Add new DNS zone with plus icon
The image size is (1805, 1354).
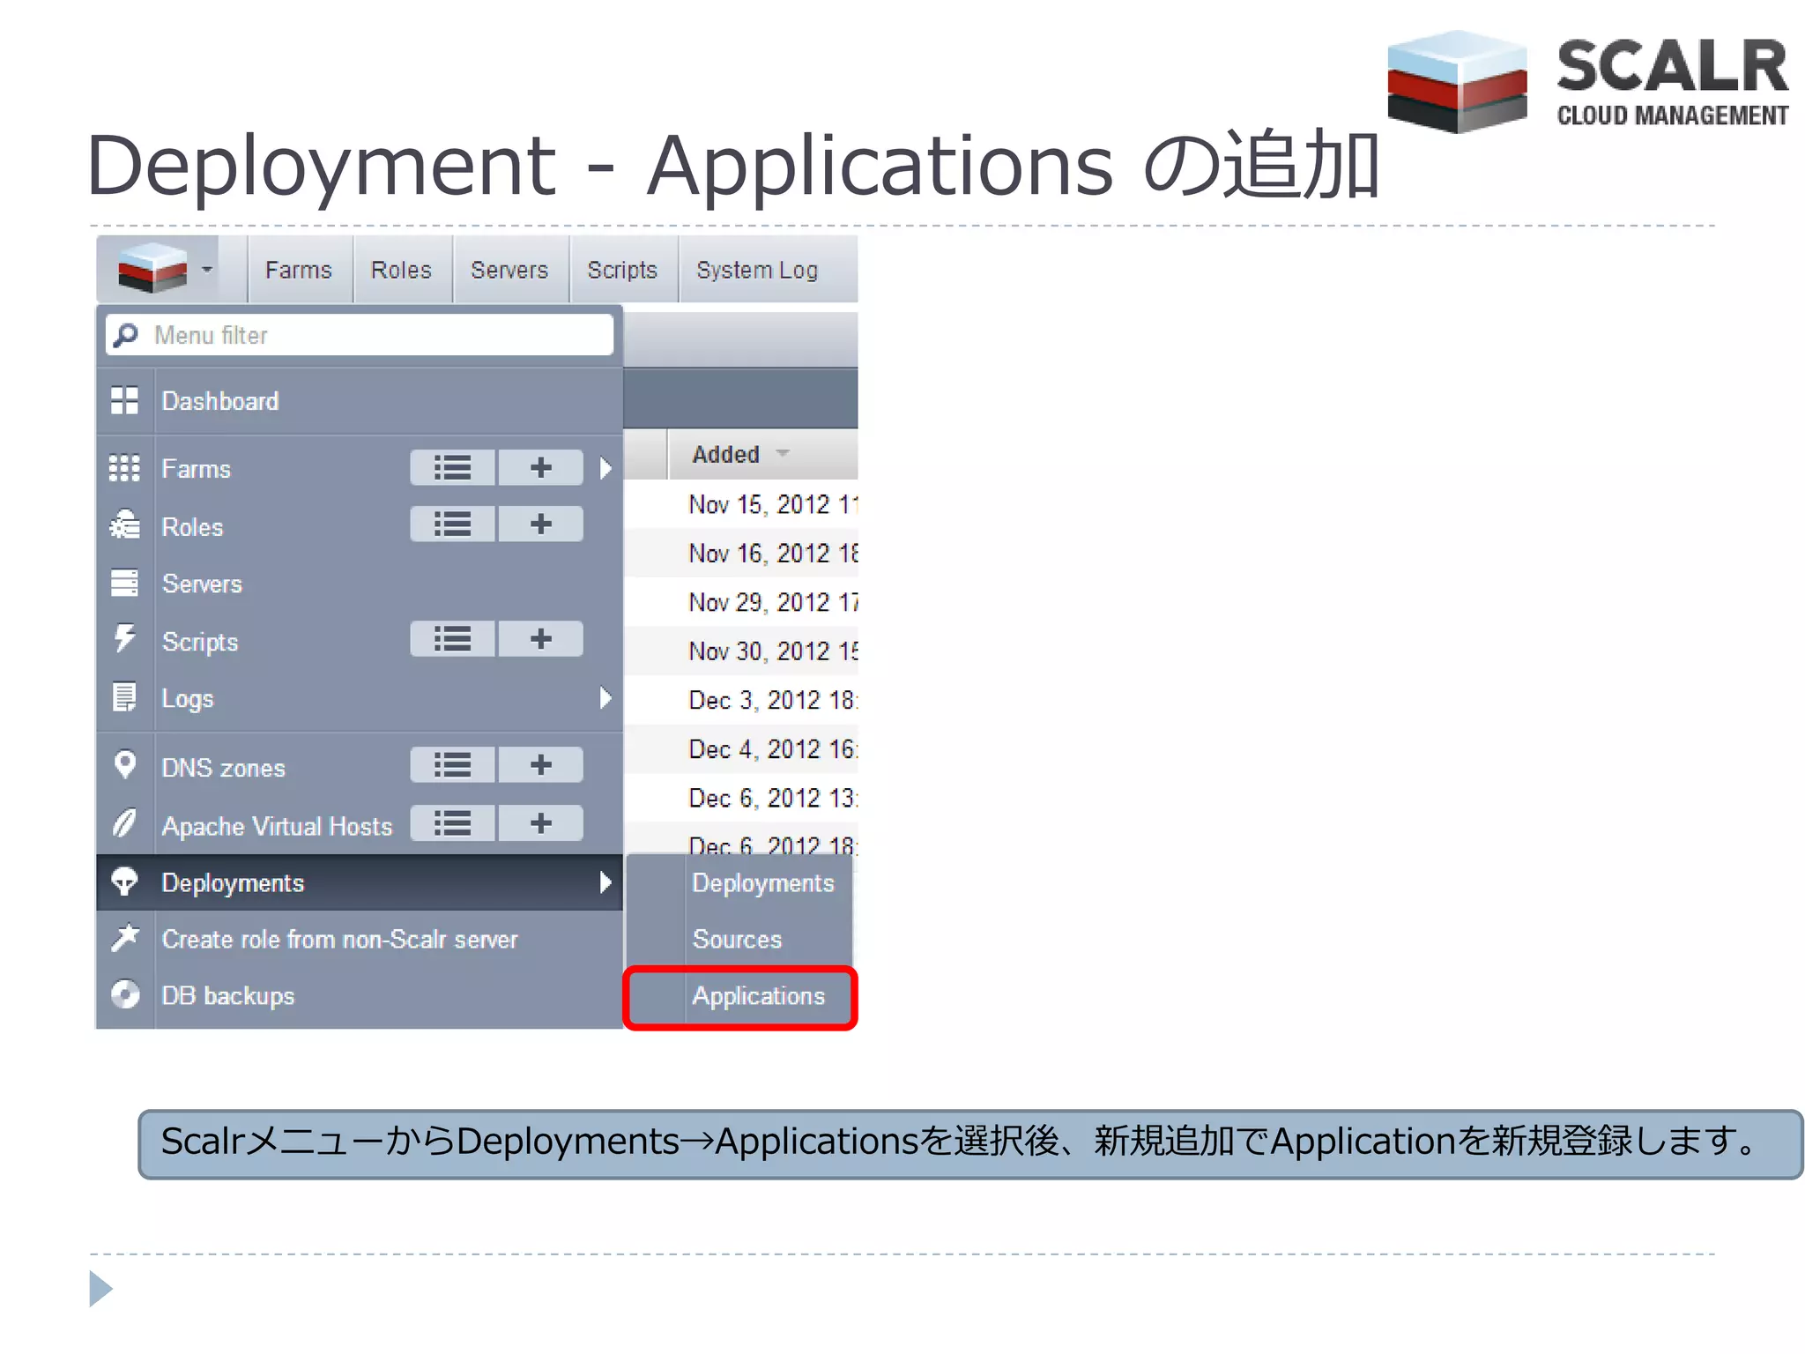[x=540, y=765]
